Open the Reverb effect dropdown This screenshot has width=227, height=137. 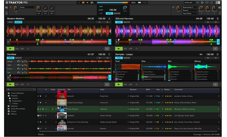(x=190, y=10)
